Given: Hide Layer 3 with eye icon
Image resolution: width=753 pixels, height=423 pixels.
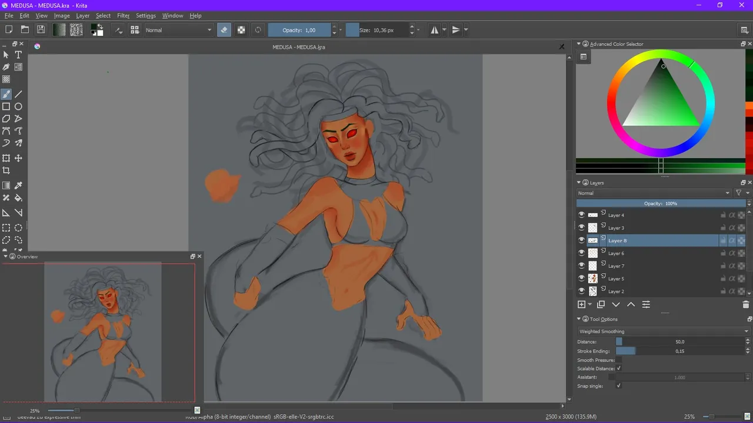Looking at the screenshot, I should pos(582,227).
